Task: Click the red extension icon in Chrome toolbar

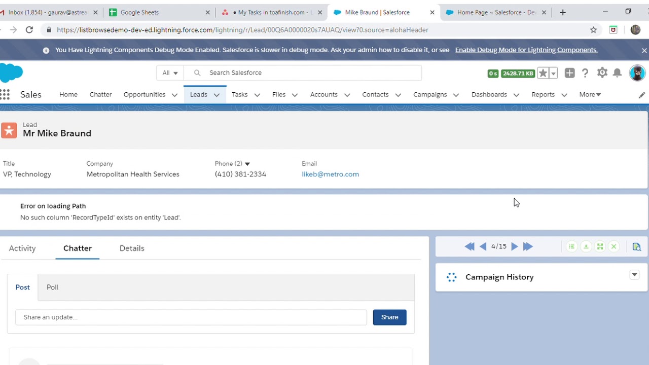Action: (614, 30)
